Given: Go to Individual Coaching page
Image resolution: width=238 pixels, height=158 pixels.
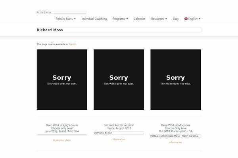Looking at the screenshot, I should point(94,19).
